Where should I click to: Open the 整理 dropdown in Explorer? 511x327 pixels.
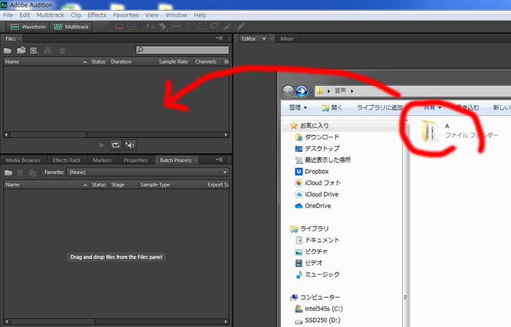298,107
